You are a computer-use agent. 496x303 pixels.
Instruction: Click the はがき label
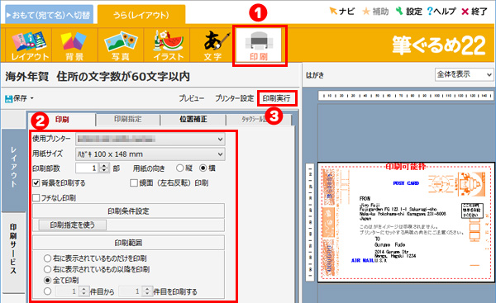point(315,75)
